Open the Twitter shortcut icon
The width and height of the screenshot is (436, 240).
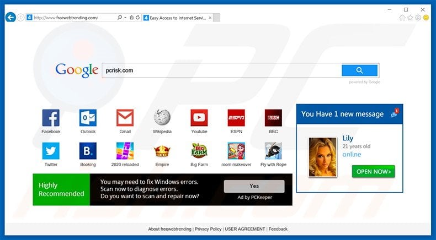pos(51,151)
